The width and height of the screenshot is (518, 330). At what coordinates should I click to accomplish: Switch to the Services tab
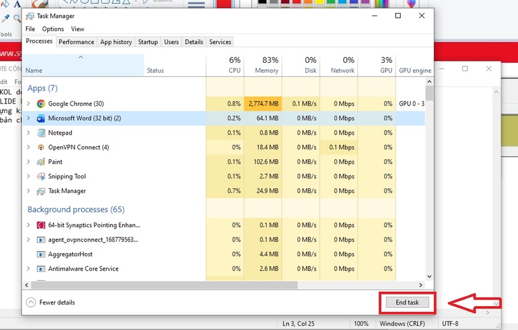(x=220, y=42)
